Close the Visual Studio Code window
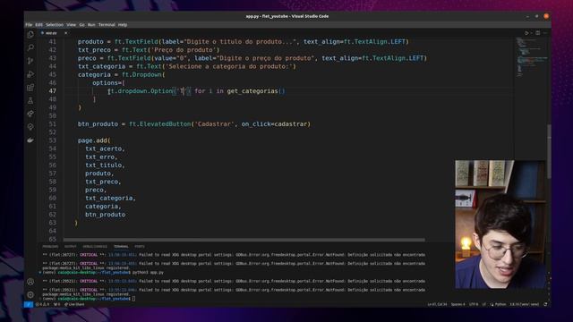The height and width of the screenshot is (322, 573). tap(546, 16)
